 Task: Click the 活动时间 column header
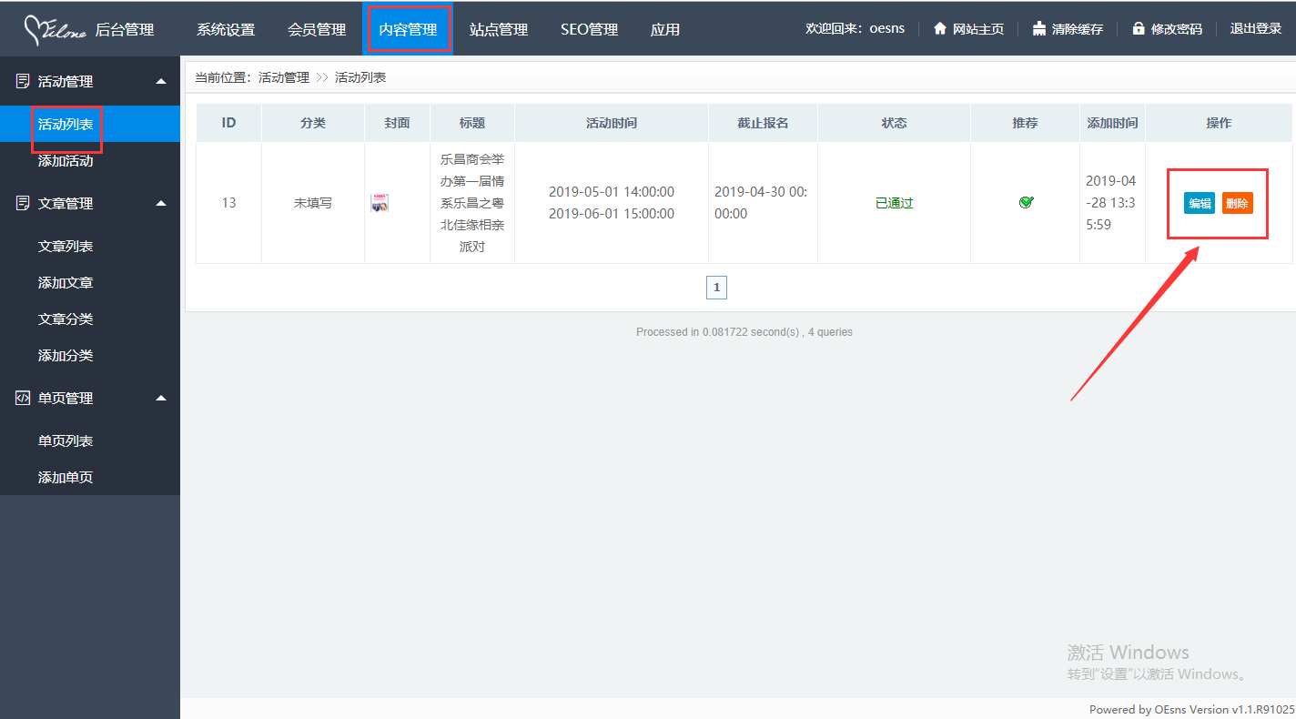[612, 122]
